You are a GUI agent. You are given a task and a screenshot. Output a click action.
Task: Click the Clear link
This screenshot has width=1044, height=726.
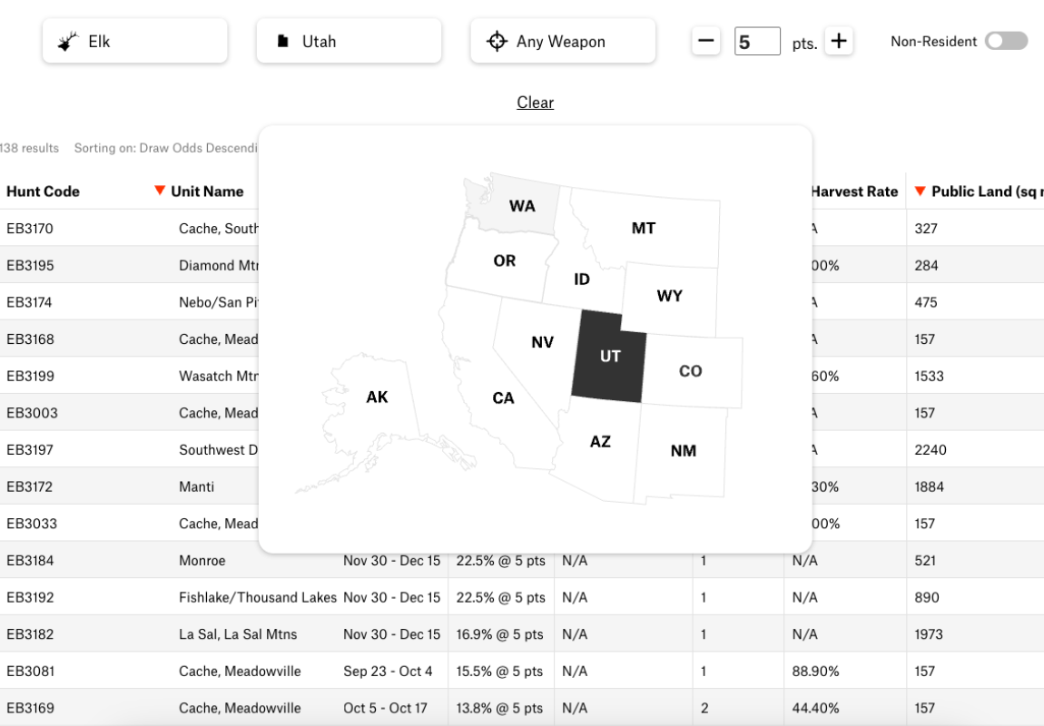point(535,103)
